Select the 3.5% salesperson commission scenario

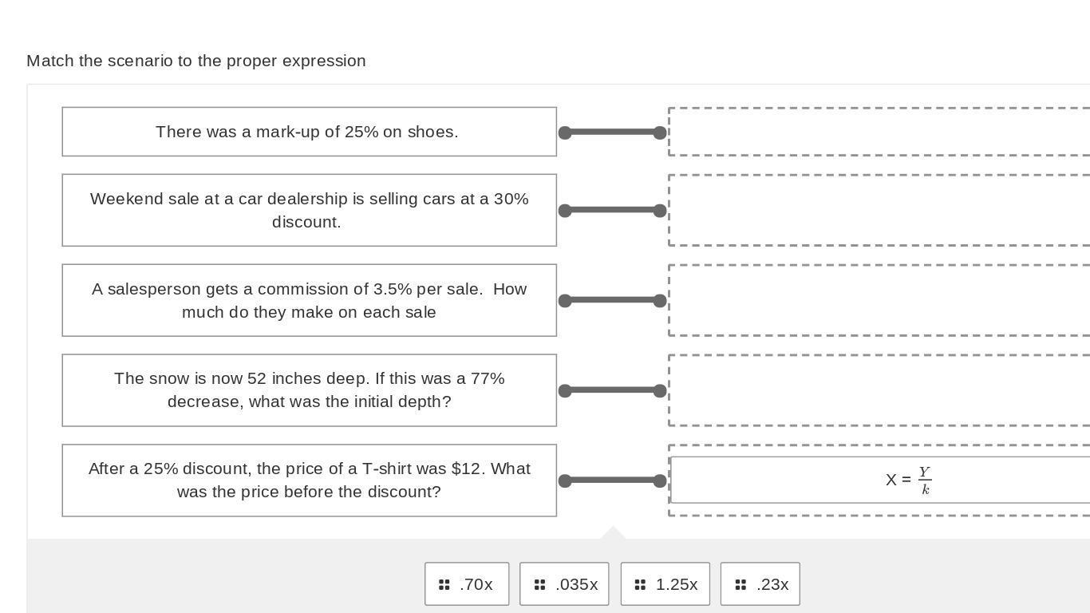pos(309,300)
